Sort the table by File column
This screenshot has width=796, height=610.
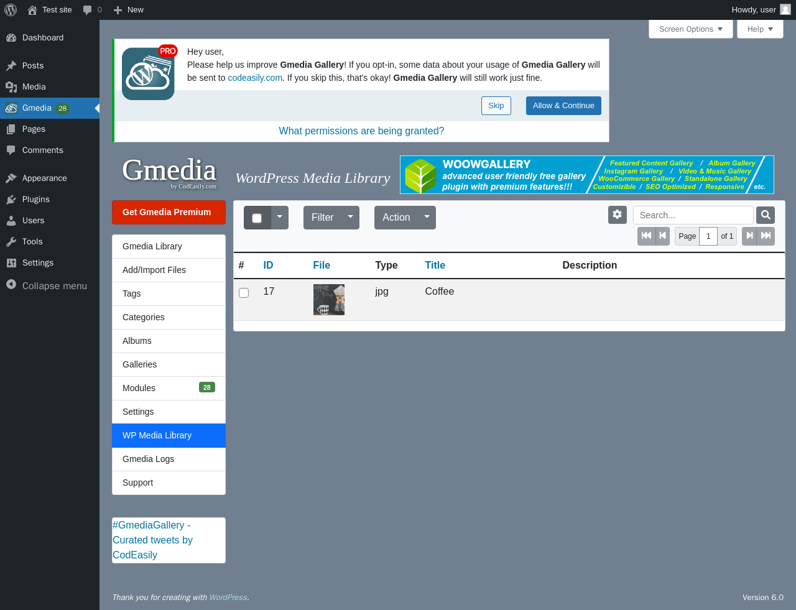pos(322,266)
